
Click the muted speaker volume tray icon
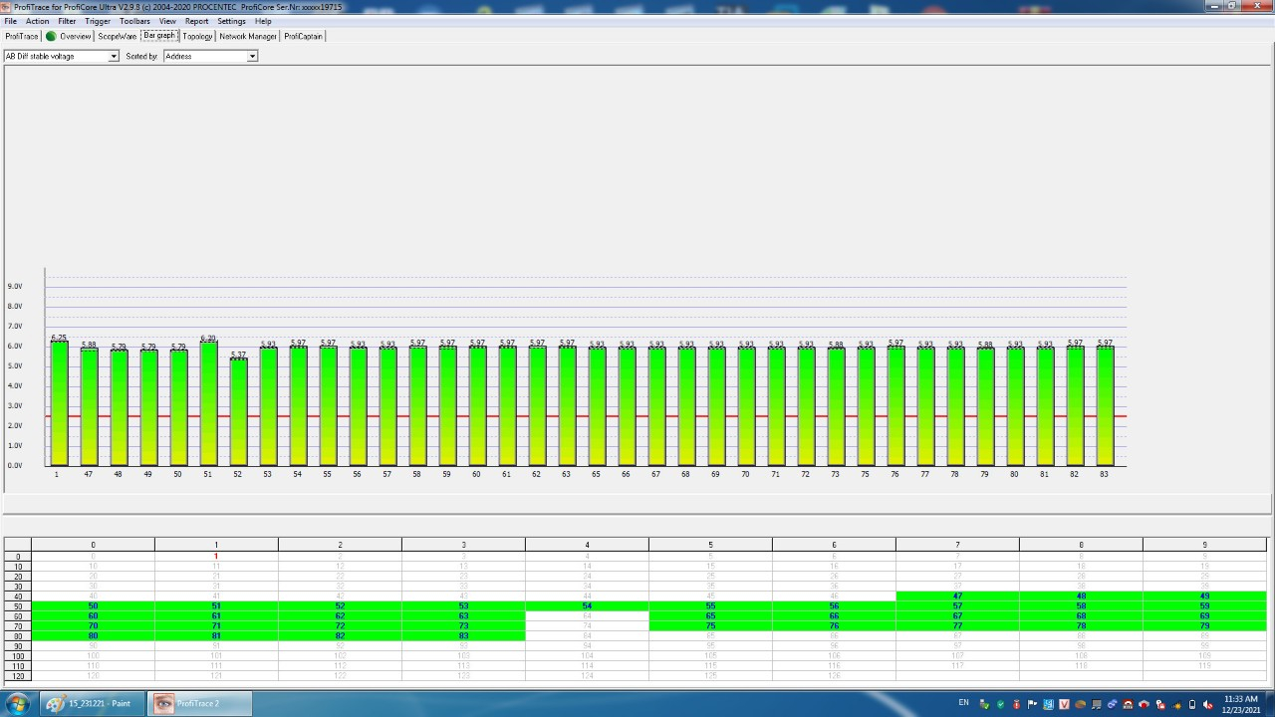(1207, 704)
